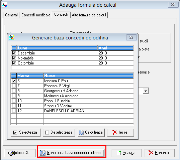
Task: Uncheck the Ionescu C Paul employee checkbox
Action: pyautogui.click(x=14, y=81)
